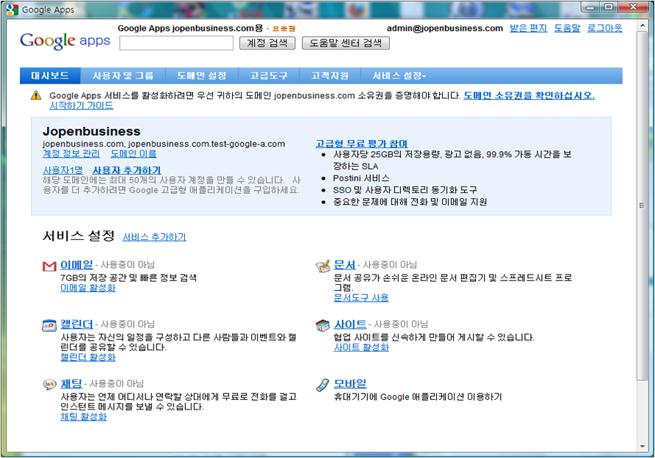This screenshot has width=655, height=458.
Task: Click the Gmail envelope icon next to 이메일
Action: click(49, 266)
